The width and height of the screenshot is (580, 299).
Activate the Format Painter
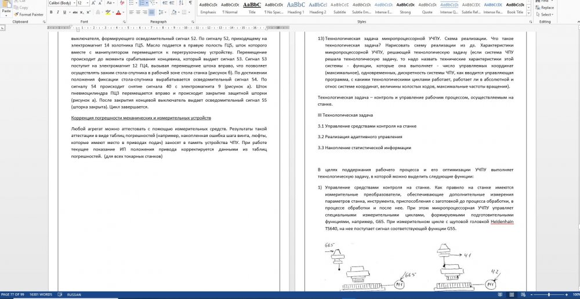[28, 15]
